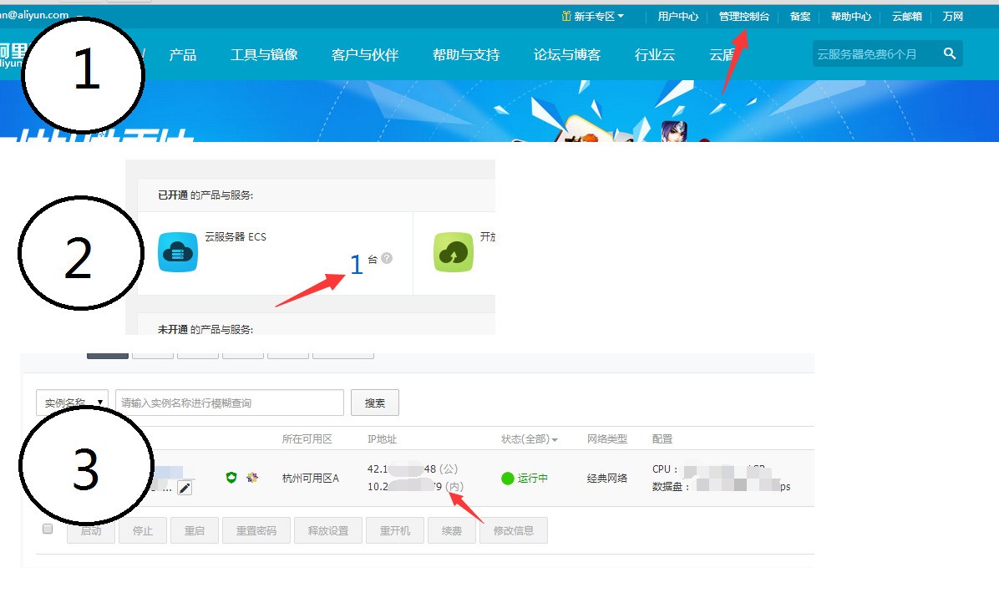The width and height of the screenshot is (999, 613).
Task: Open the 状态(全部) status filter dropdown
Action: 530,439
